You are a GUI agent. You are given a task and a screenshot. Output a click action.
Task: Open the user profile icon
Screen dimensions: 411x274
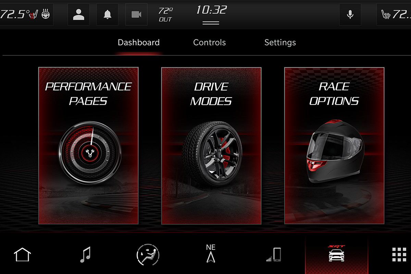coord(78,14)
